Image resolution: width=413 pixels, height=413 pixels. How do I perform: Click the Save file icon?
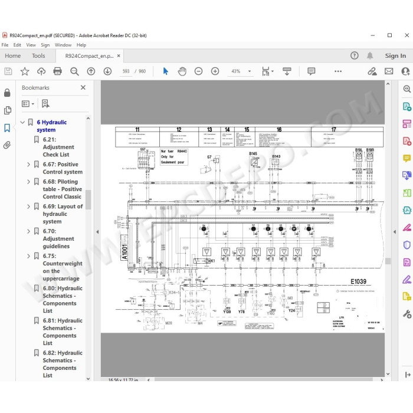[8, 71]
